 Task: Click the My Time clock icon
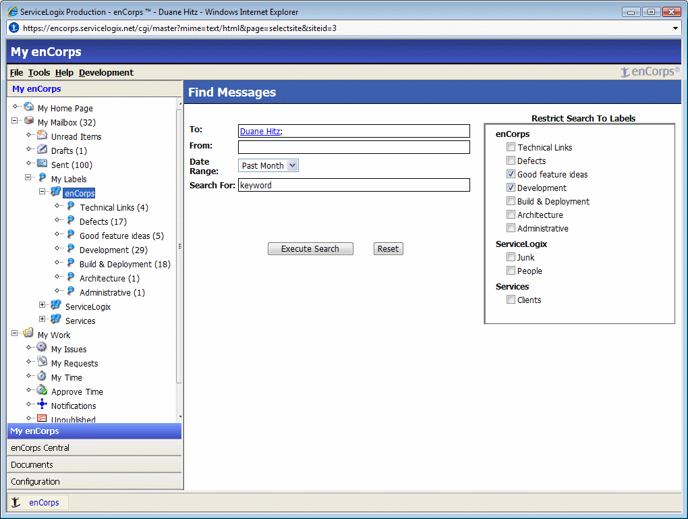coord(42,376)
